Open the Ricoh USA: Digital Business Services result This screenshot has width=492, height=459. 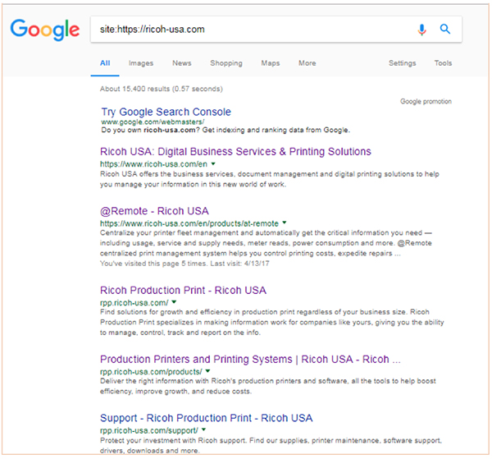(235, 152)
